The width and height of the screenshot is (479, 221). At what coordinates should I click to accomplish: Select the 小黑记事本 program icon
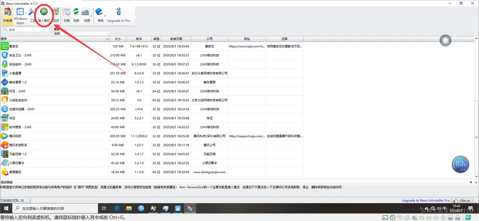point(4,163)
